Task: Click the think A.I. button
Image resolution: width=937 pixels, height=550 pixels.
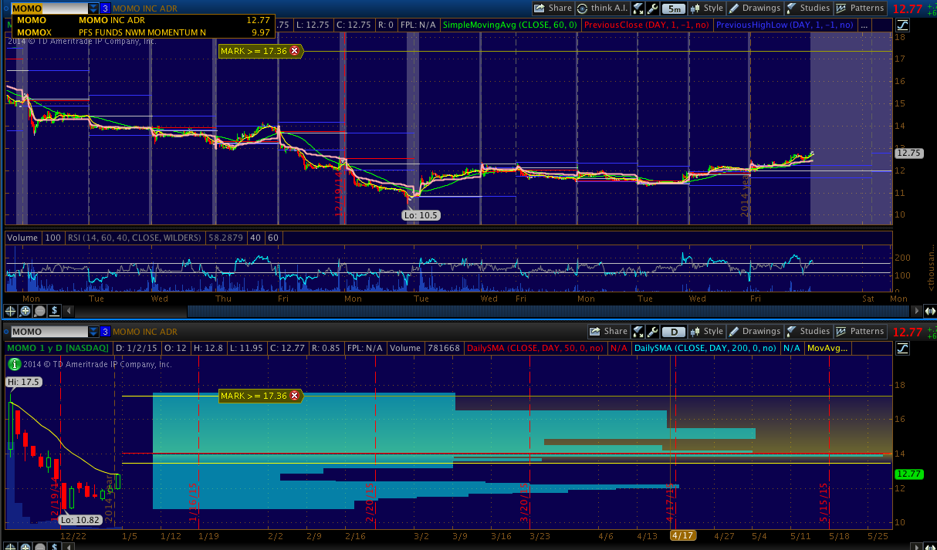Action: pyautogui.click(x=602, y=8)
